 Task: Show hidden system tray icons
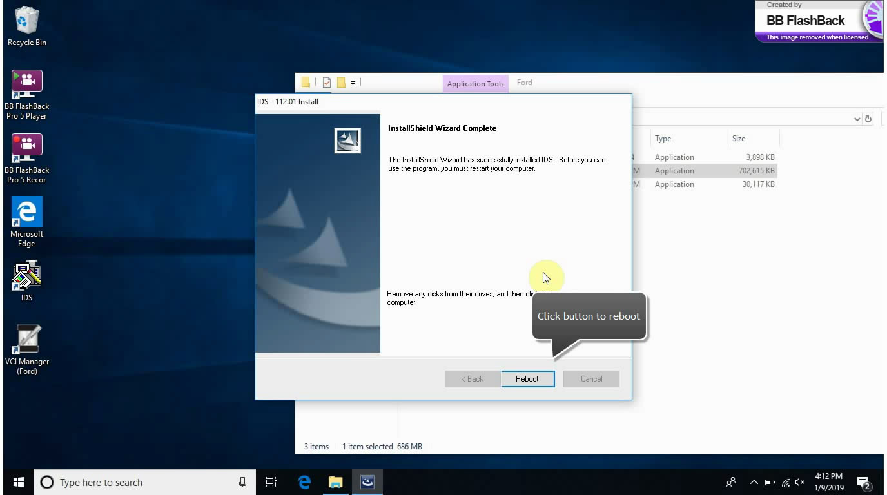[x=754, y=482]
